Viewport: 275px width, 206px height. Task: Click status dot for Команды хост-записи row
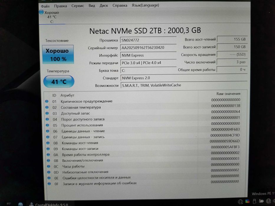coord(48,149)
